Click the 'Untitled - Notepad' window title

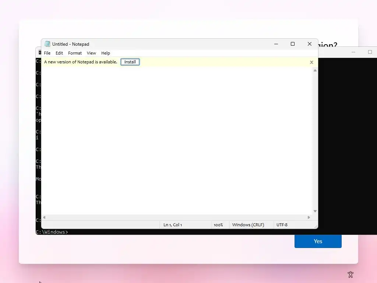71,44
